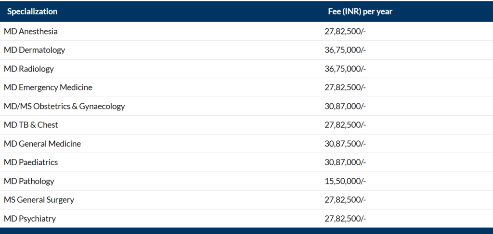This screenshot has height=234, width=493.
Task: Click the MD Radiology specialization
Action: click(28, 69)
